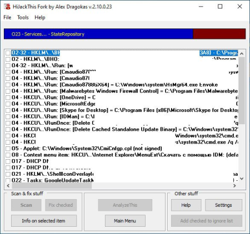Click the Scan button
Image resolution: width=250 pixels, height=234 pixels.
26,205
